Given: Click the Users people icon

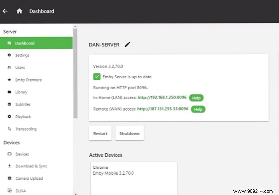Looking at the screenshot, I should (9, 67).
